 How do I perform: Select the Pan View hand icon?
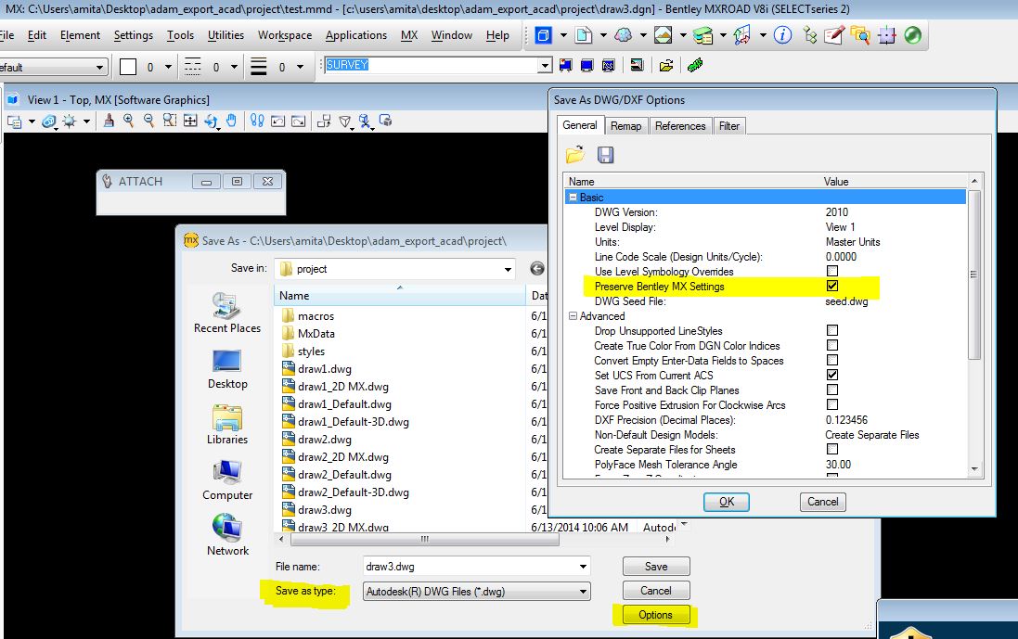[x=231, y=121]
